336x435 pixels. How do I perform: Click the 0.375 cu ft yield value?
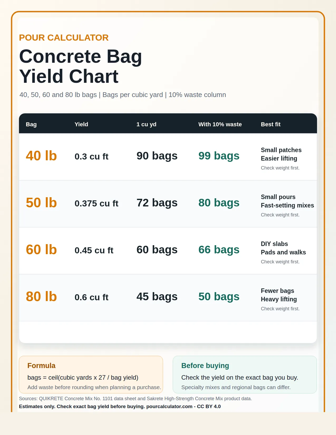(x=96, y=203)
